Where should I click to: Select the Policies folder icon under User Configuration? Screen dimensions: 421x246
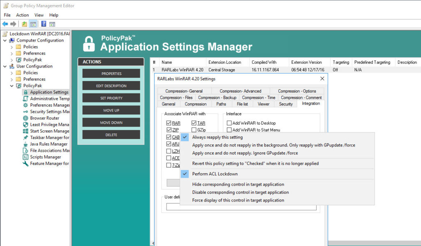pyautogui.click(x=19, y=73)
